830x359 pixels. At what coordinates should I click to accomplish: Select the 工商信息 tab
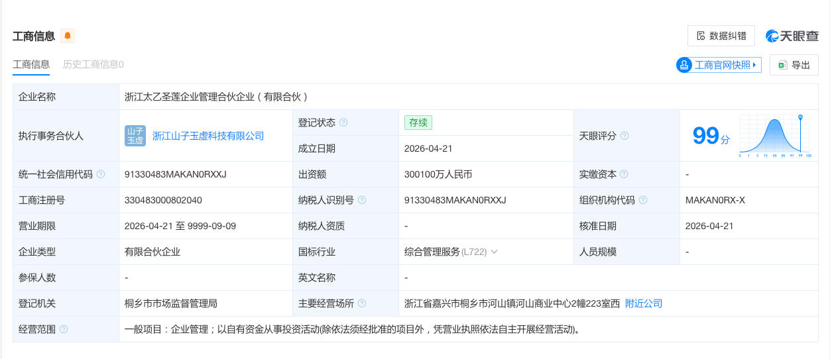(31, 64)
